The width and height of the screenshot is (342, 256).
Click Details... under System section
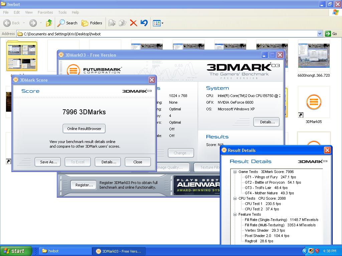point(266,122)
